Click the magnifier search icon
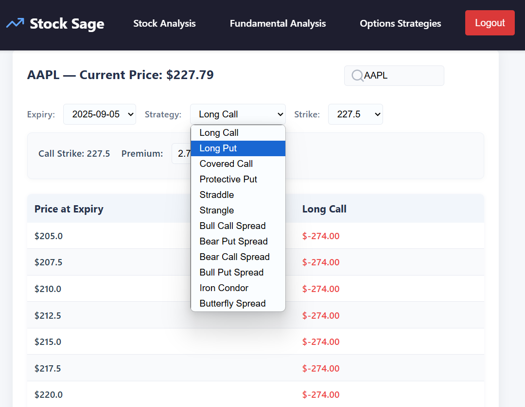Viewport: 525px width, 407px height. click(357, 76)
